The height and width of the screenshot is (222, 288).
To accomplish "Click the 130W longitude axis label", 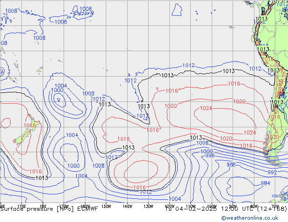I will [148, 206].
